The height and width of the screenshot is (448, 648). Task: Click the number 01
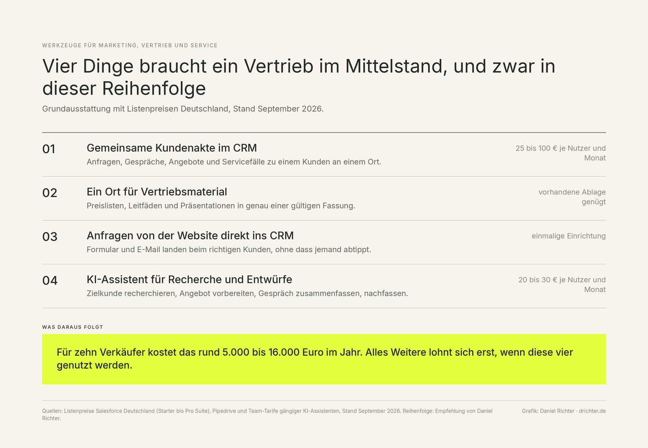point(49,149)
